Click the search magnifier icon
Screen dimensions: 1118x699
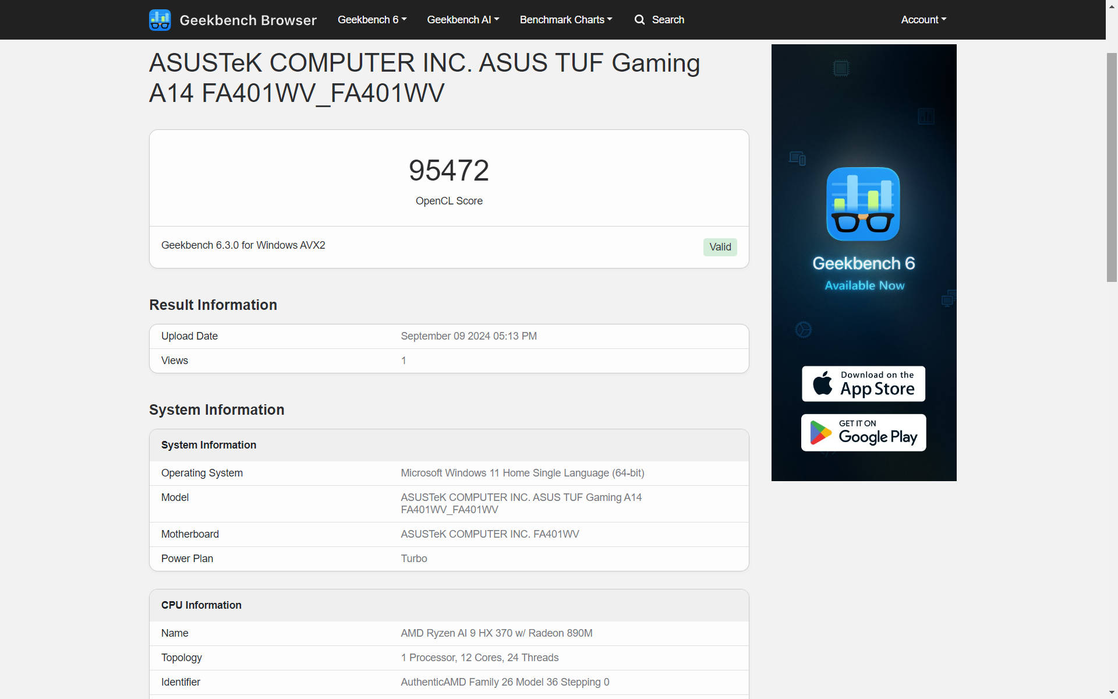coord(639,20)
